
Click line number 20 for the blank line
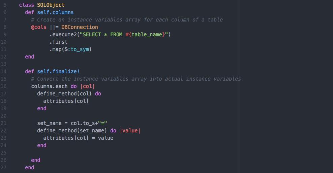(x=4, y=116)
